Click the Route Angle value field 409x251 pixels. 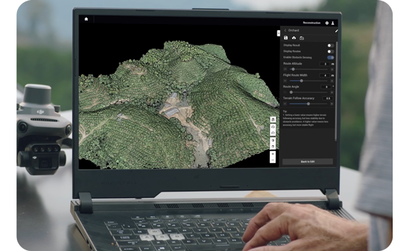coord(326,87)
